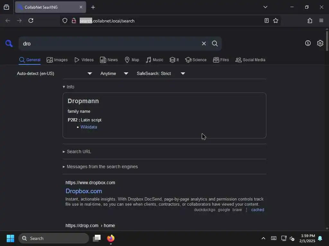Click the Dropmann infobox heading

pos(83,101)
